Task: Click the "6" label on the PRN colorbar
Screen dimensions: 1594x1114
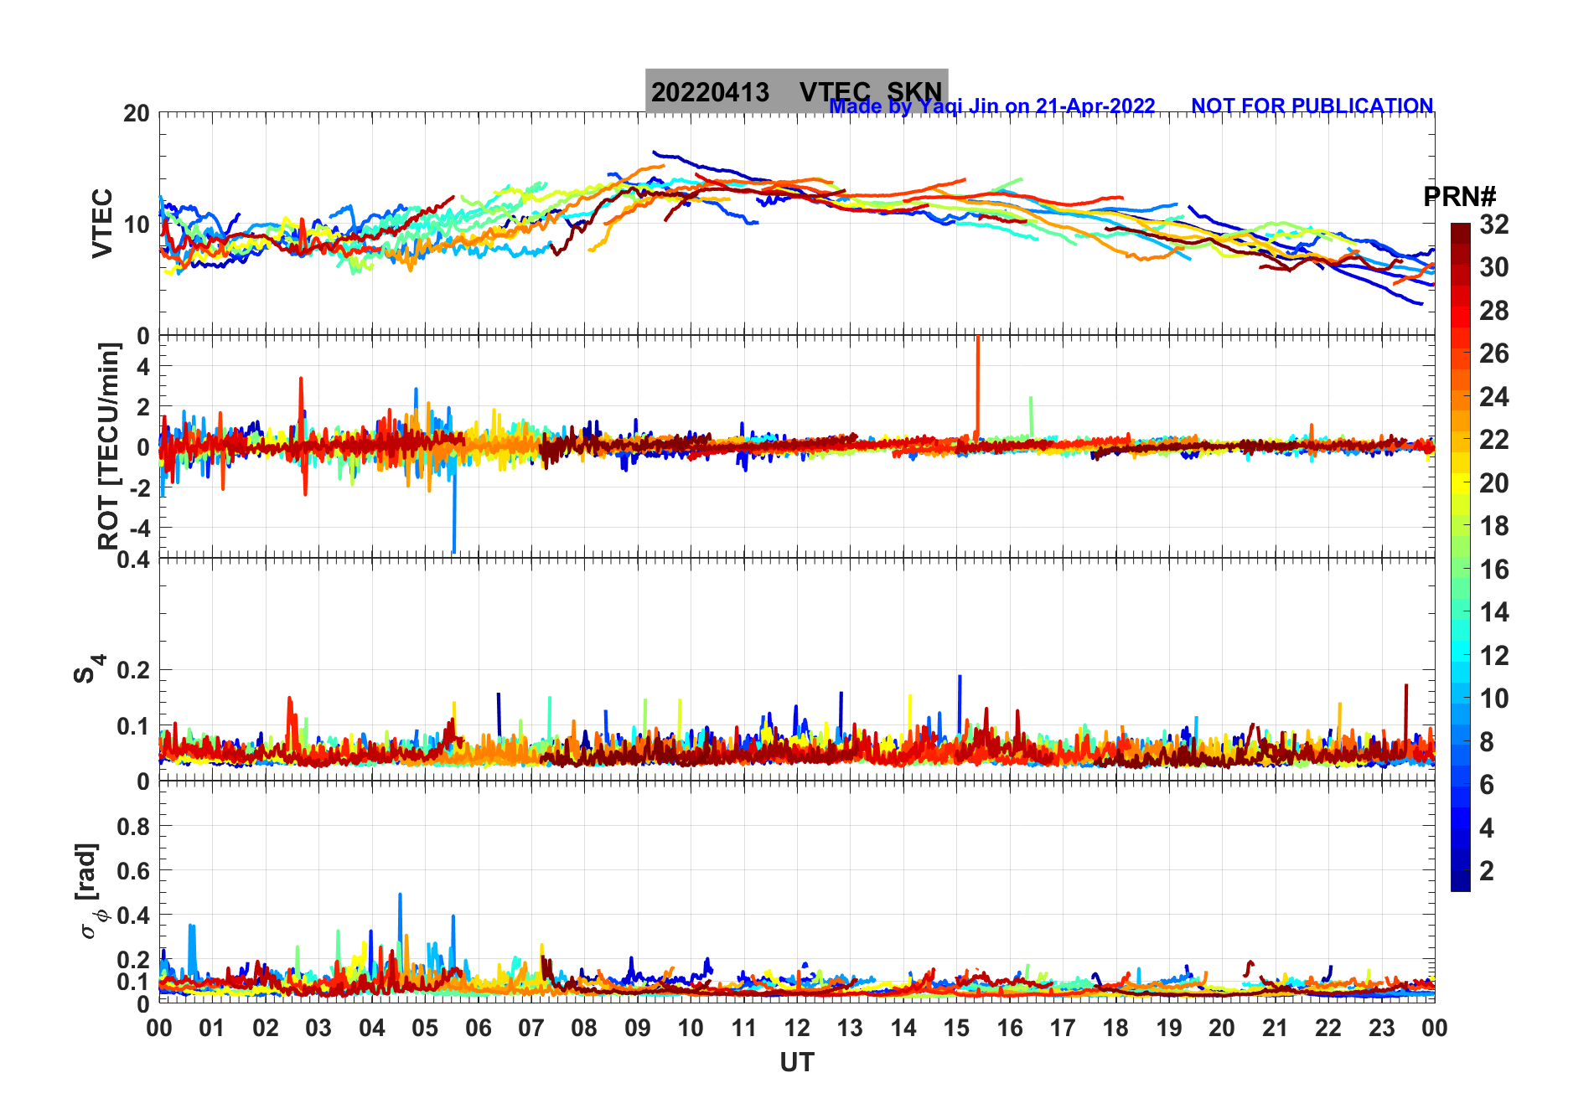Action: (1488, 785)
